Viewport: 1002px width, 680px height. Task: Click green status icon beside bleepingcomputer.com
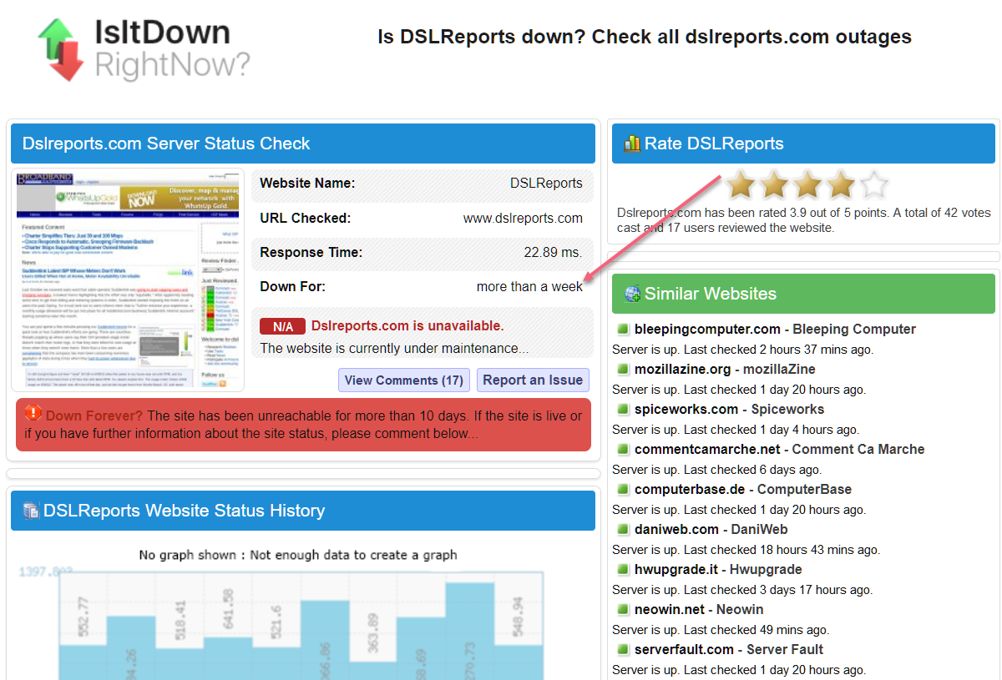[622, 329]
